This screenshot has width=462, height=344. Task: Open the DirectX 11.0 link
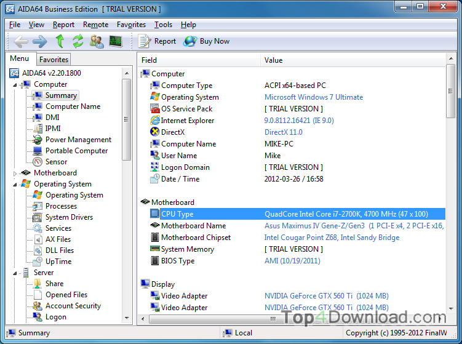coord(283,132)
